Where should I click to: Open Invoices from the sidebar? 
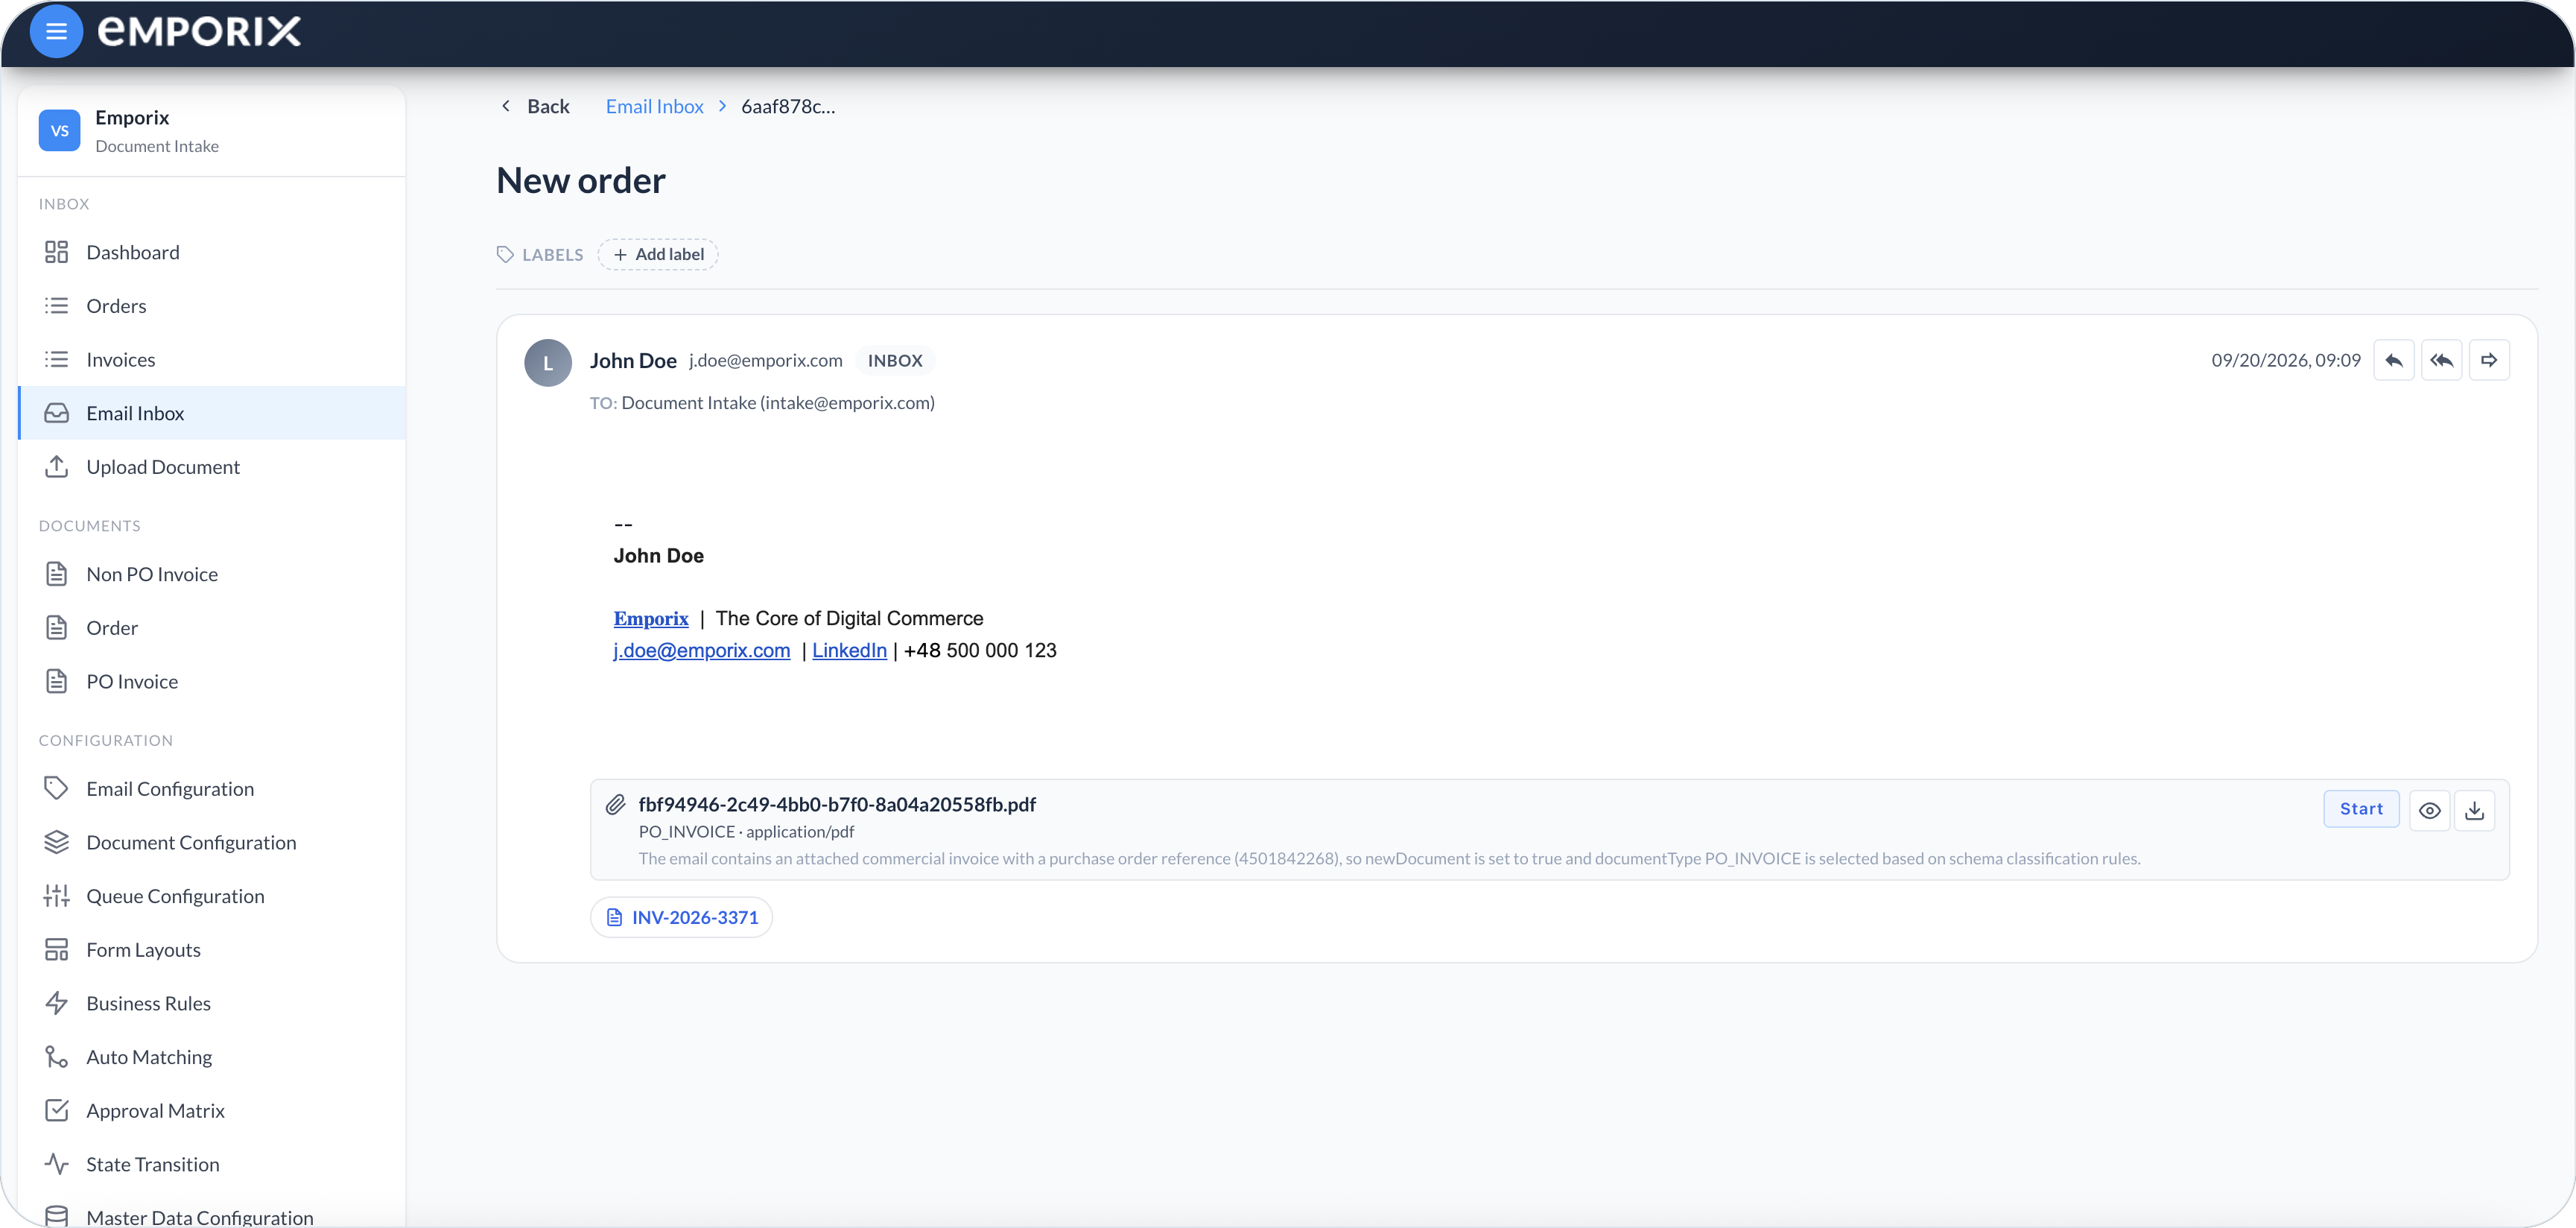[212, 359]
